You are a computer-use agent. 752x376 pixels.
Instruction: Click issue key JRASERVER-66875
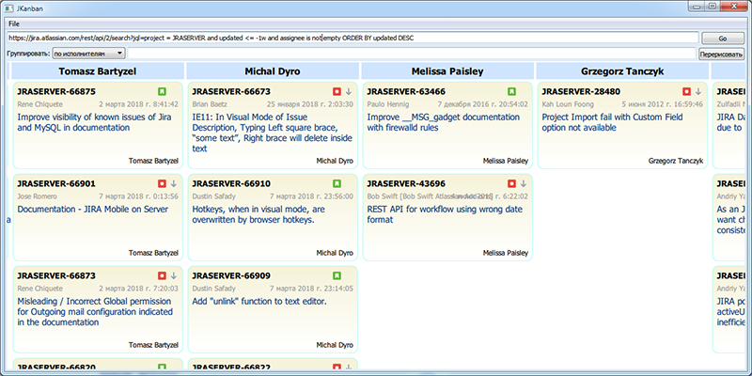[56, 91]
